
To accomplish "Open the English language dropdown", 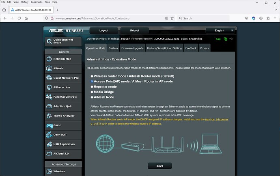I will [x=220, y=30].
